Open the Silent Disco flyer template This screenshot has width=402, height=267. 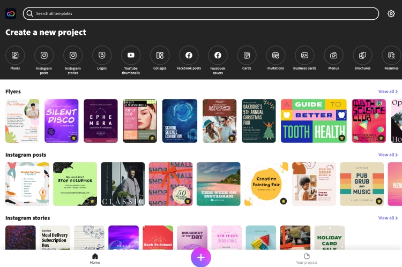pyautogui.click(x=62, y=121)
